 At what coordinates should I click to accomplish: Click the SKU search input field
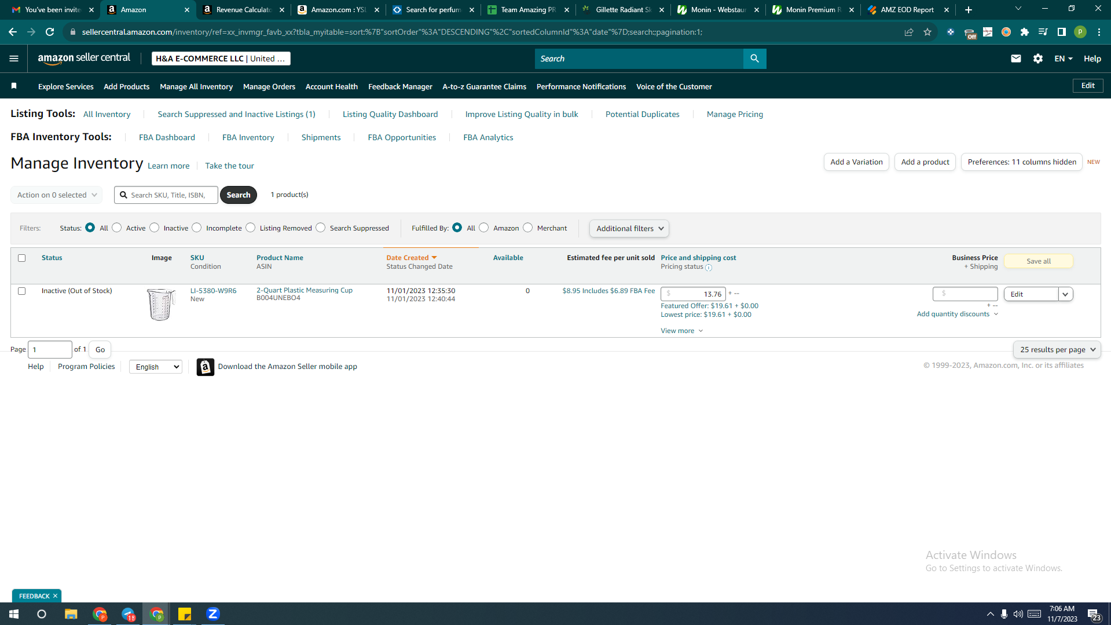click(166, 195)
